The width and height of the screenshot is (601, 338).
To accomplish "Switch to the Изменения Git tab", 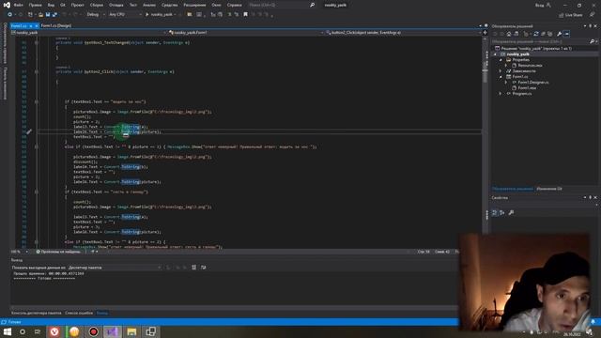I will pos(548,189).
